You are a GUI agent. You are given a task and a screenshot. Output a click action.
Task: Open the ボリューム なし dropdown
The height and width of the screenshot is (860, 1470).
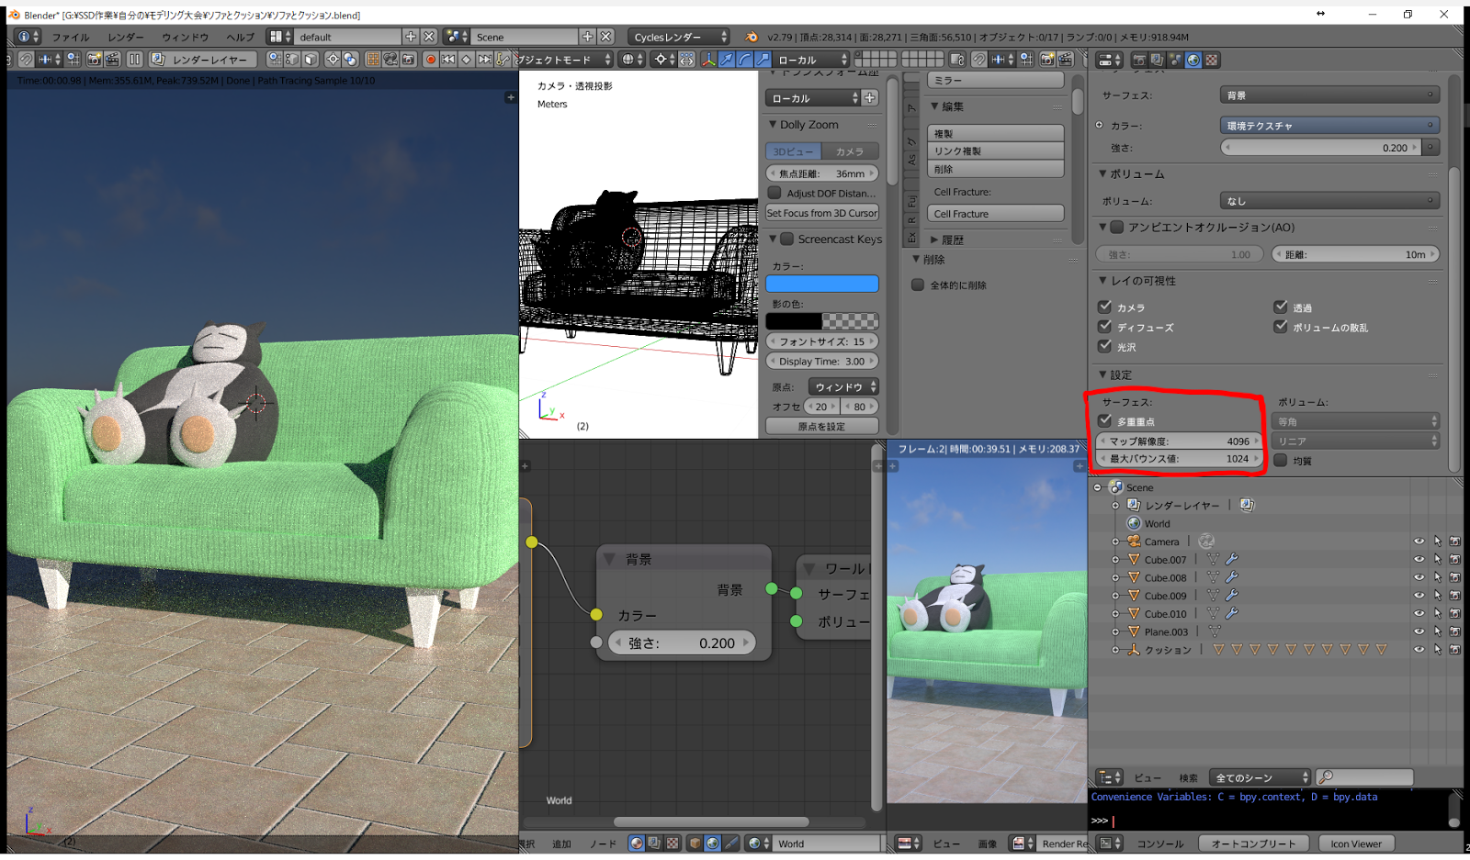coord(1329,201)
